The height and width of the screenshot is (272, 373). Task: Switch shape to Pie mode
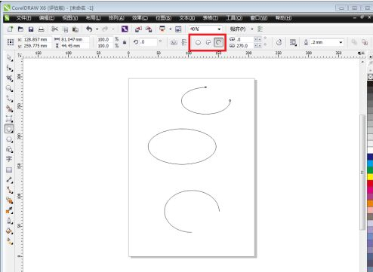point(208,42)
